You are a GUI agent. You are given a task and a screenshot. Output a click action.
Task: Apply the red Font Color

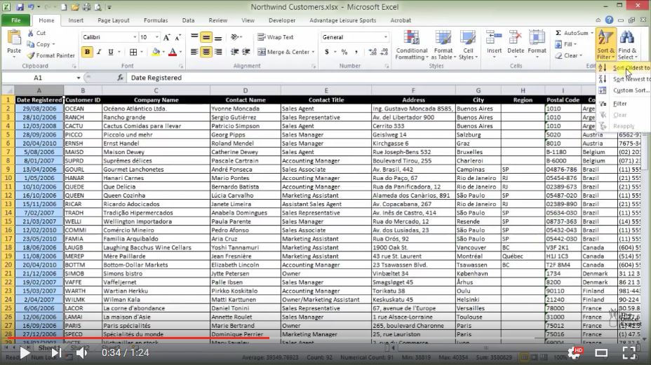click(x=173, y=52)
